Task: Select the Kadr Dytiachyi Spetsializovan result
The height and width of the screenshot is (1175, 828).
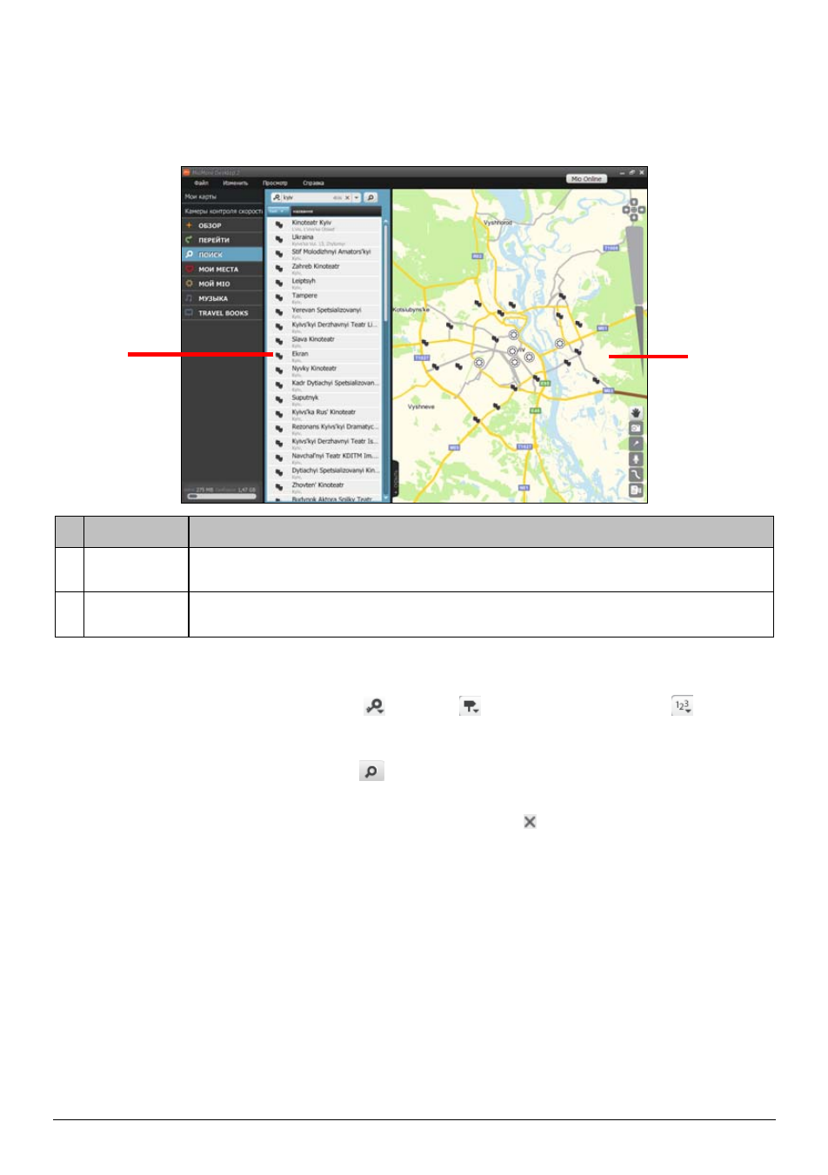Action: click(x=326, y=384)
